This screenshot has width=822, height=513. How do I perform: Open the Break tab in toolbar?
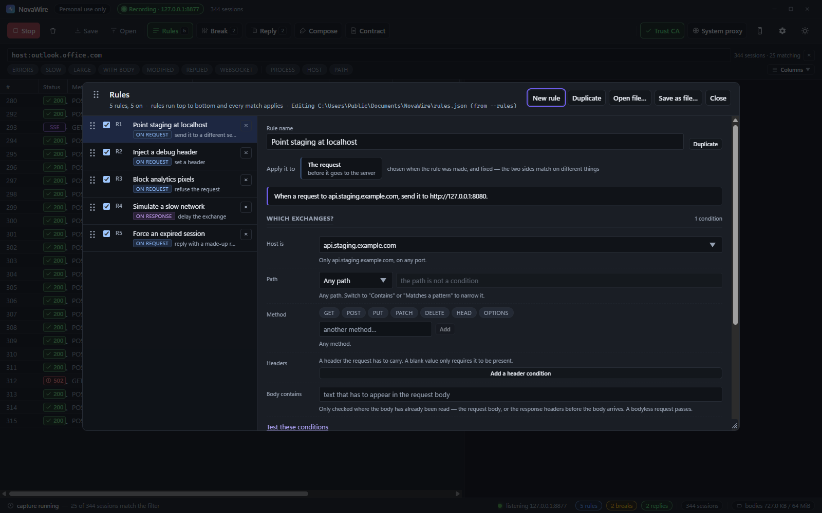pos(219,31)
